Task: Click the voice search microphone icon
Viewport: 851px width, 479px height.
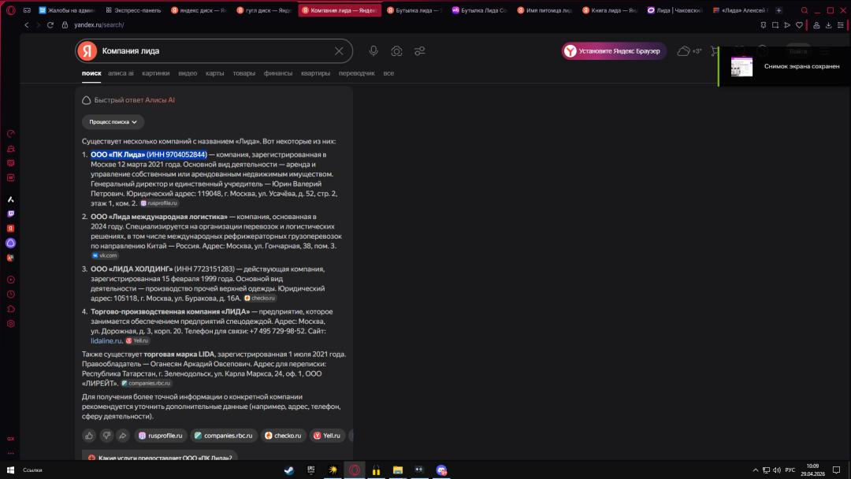Action: click(373, 51)
